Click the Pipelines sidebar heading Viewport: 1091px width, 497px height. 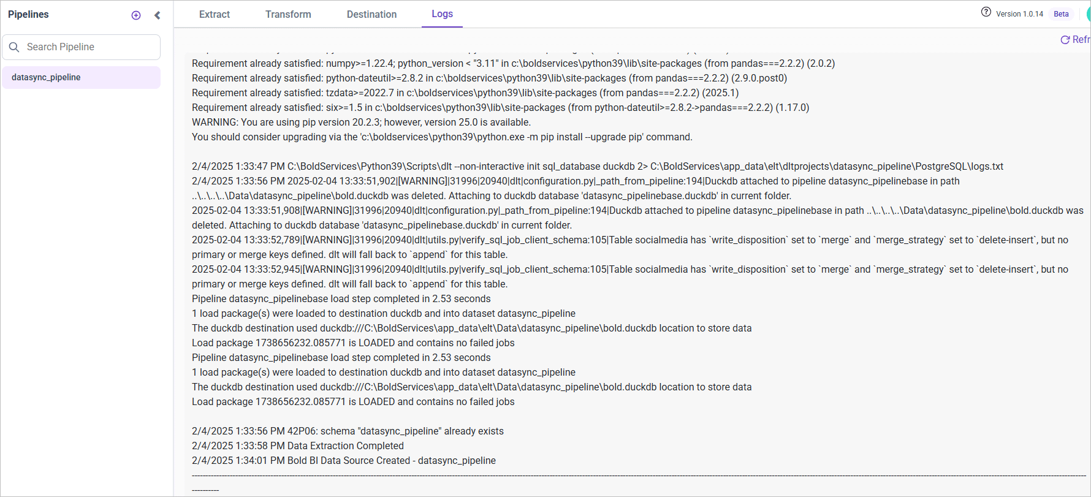click(x=28, y=15)
